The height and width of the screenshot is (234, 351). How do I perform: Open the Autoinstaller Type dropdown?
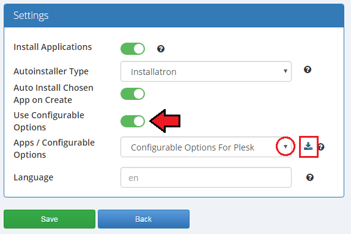tap(206, 71)
